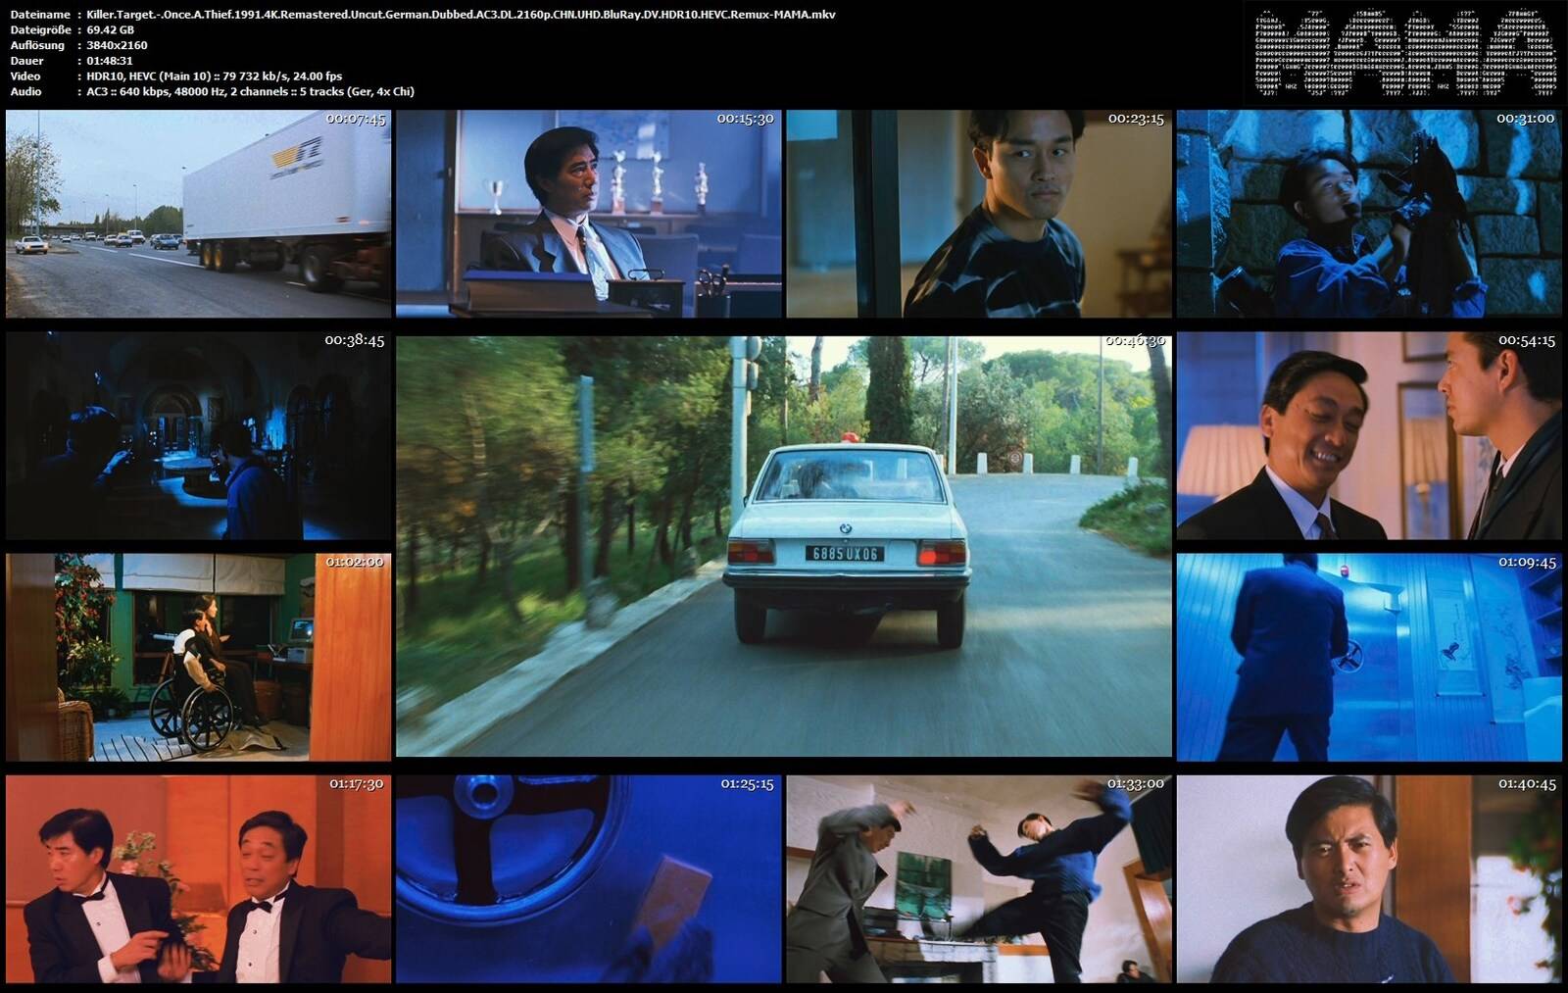Open the grimacing man thumbnail at 01:40:45

1369,879
